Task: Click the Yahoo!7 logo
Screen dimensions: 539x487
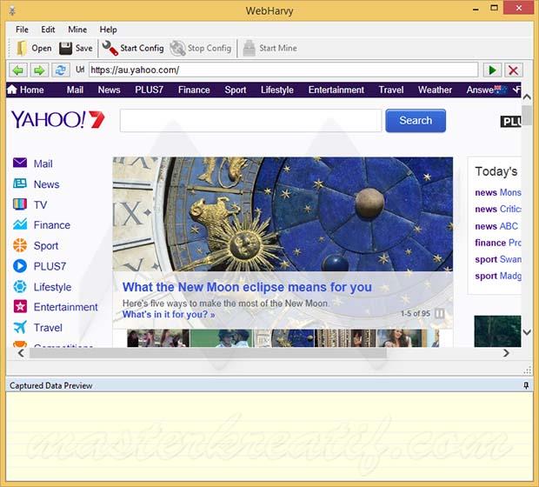Action: click(57, 120)
